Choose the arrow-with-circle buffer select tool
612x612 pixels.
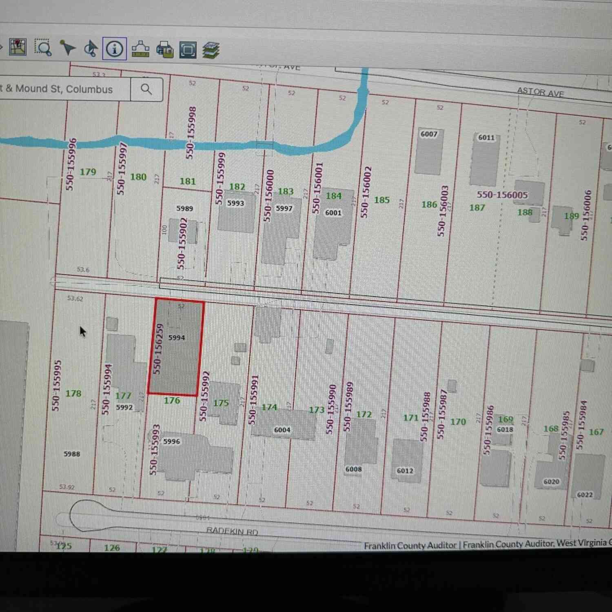point(91,49)
